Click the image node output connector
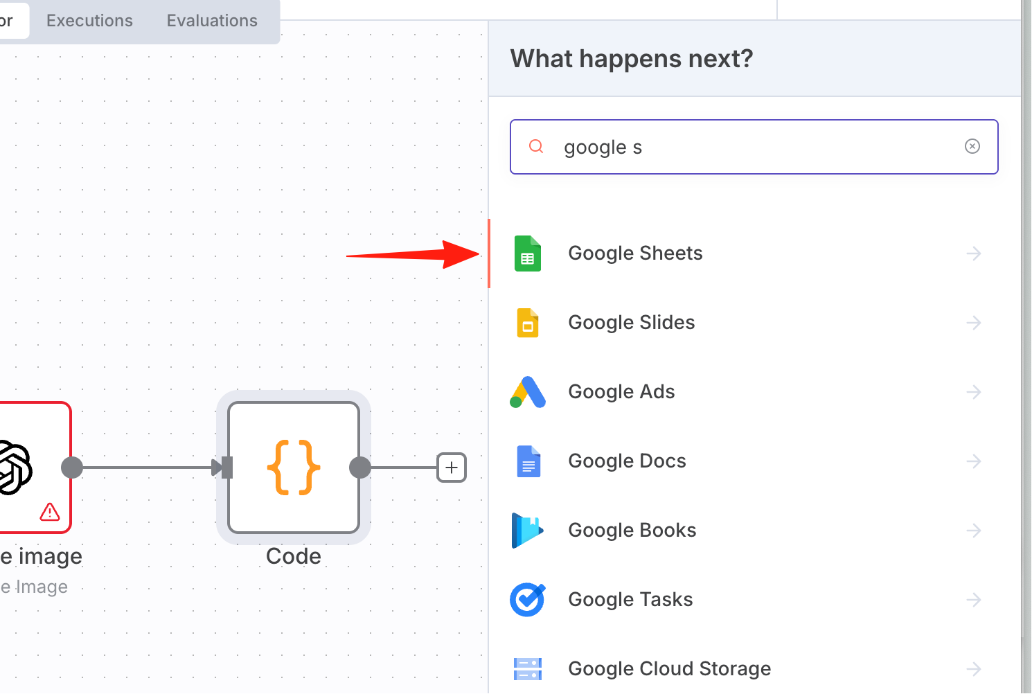1032x694 pixels. (72, 468)
